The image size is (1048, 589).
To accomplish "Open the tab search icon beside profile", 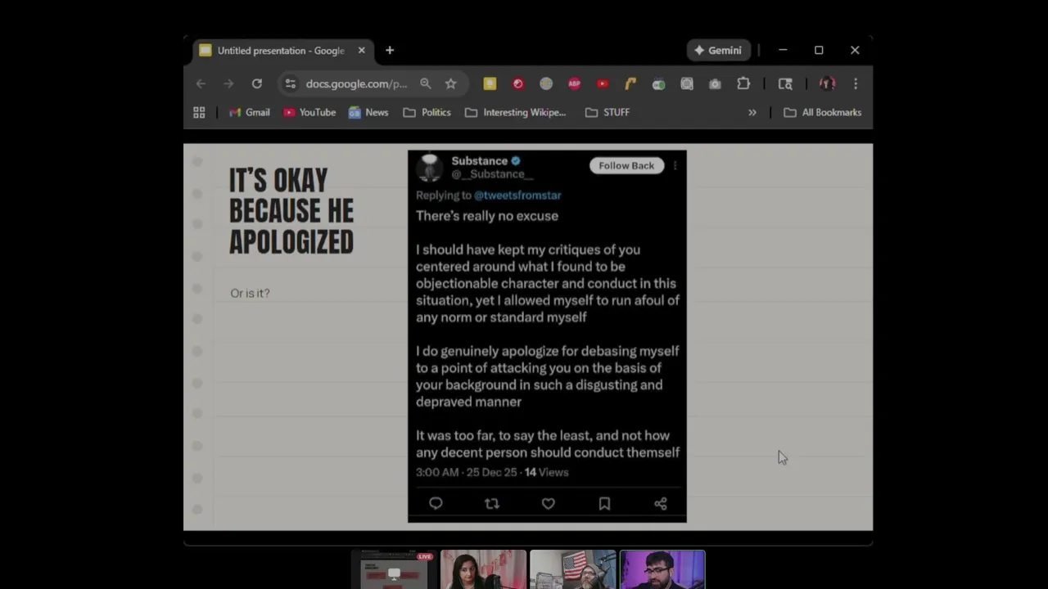I will 785,83.
